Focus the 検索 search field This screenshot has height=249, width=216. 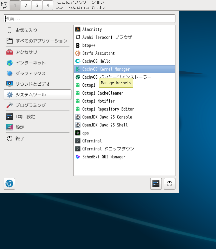(x=89, y=19)
